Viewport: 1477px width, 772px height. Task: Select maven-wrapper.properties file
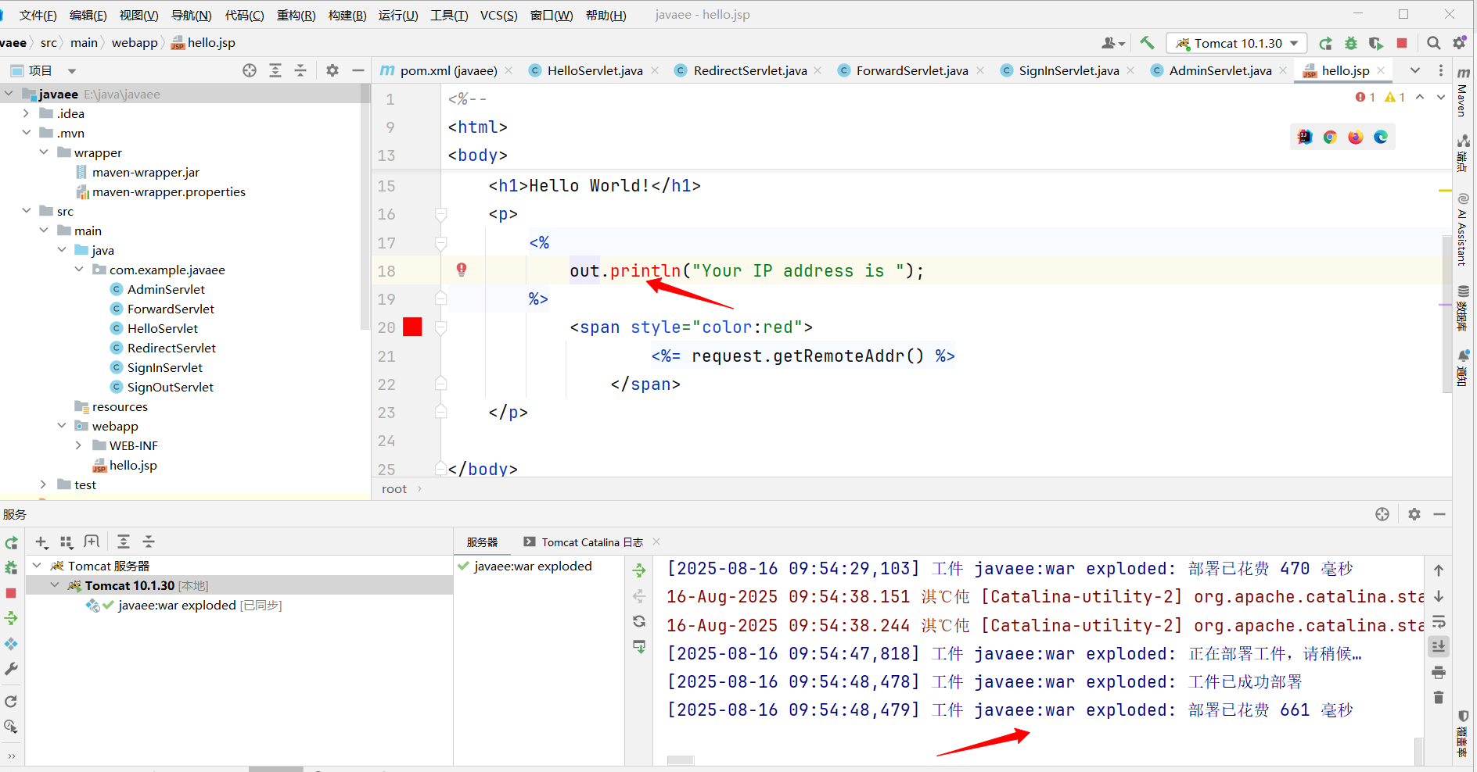coord(168,191)
